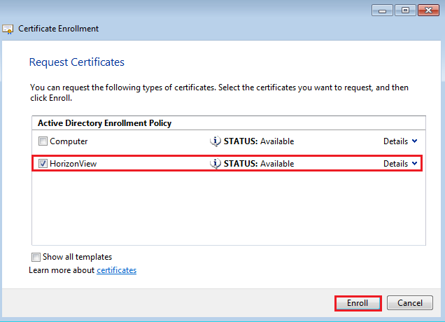This screenshot has width=445, height=322.
Task: Check the Computer certificate checkbox
Action: click(x=43, y=141)
